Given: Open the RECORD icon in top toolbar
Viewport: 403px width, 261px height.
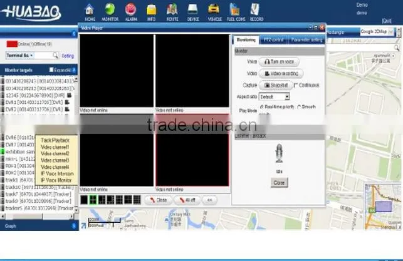Looking at the screenshot, I should 256,13.
